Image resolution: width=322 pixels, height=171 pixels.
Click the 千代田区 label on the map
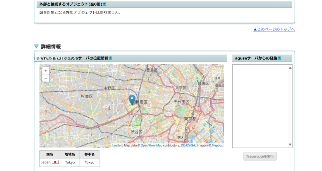[181, 102]
